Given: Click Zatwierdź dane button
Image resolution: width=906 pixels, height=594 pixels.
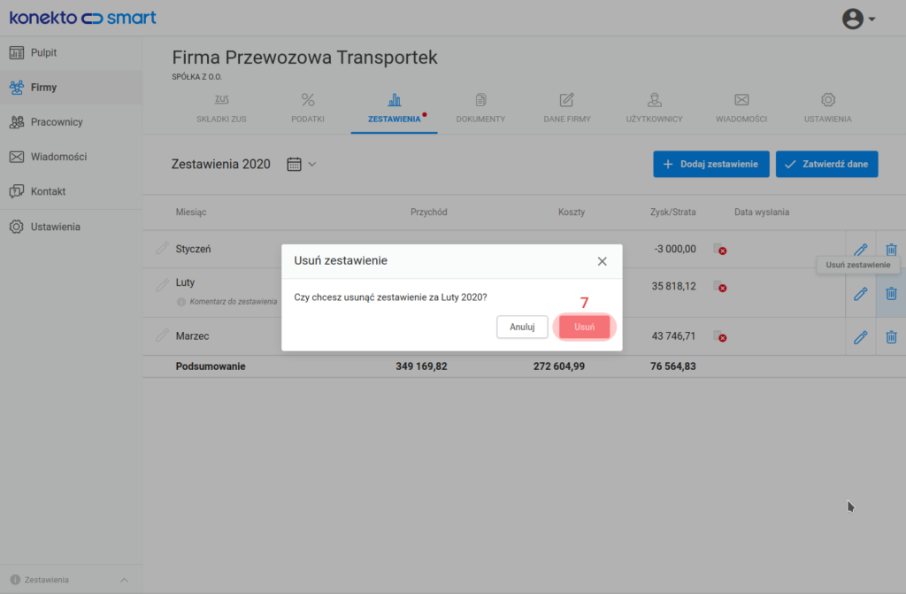Looking at the screenshot, I should [827, 165].
